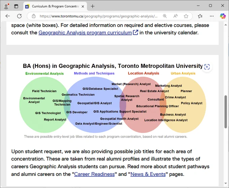Click 'Location Intelligence Analyst' label
The width and height of the screenshot is (229, 188).
166,120
